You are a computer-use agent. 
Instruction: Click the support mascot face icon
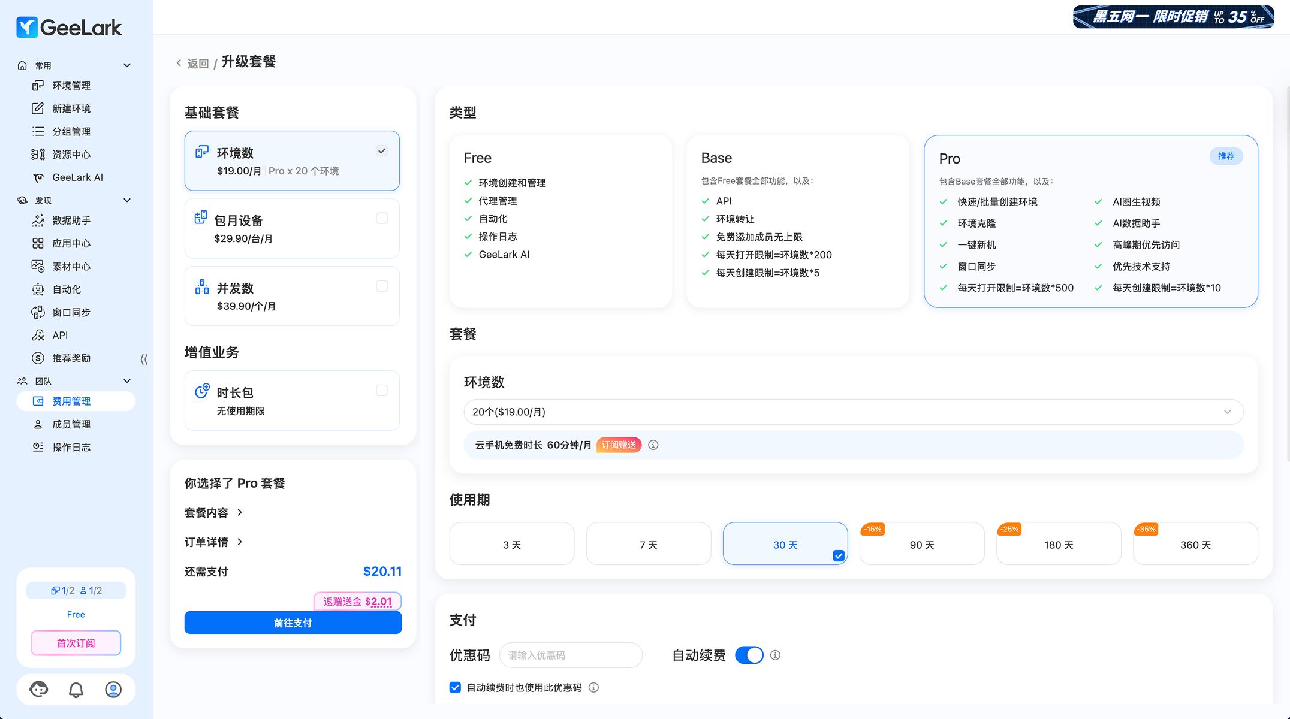(x=39, y=690)
